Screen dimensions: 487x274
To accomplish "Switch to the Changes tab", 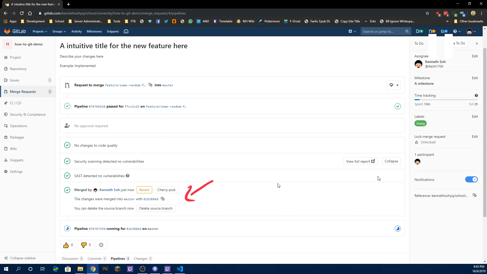I will pyautogui.click(x=141, y=259).
